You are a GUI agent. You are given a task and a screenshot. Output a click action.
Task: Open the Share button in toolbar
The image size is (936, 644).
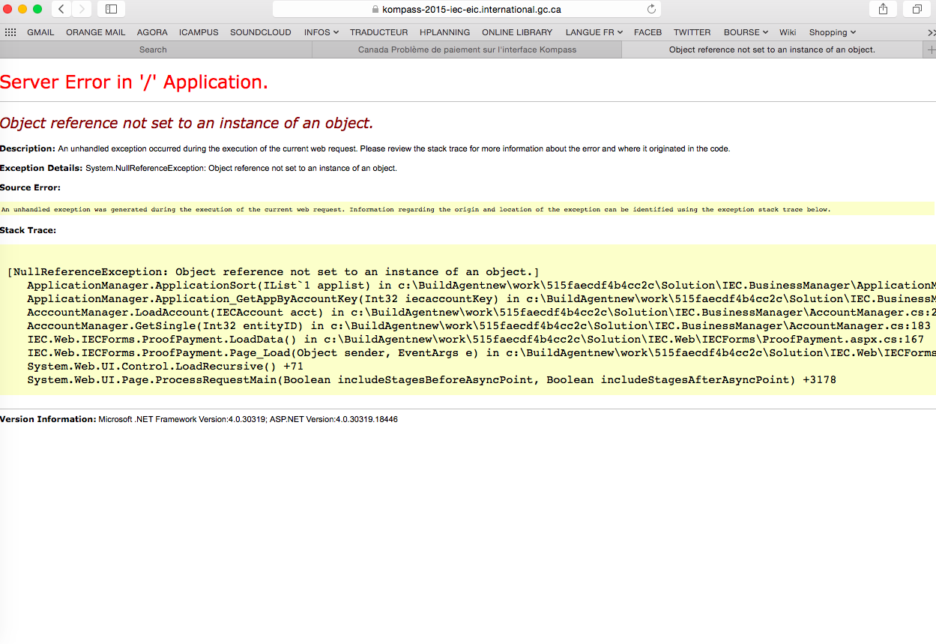pos(883,9)
